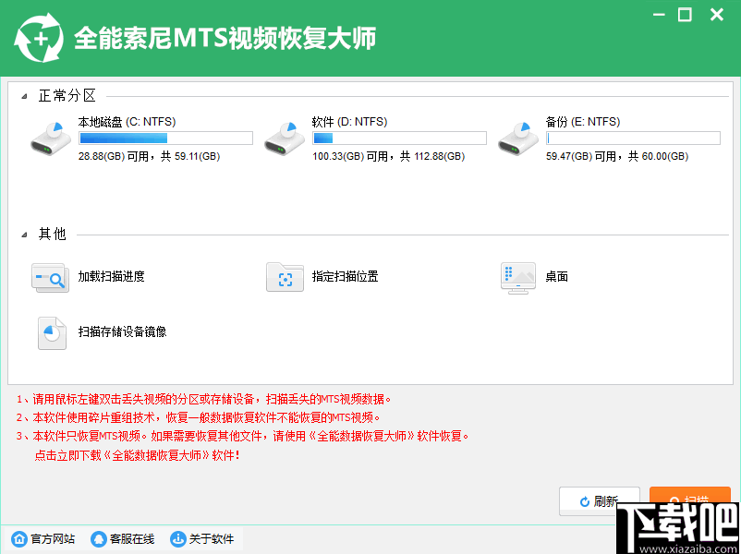Click the 其他 heading text

[x=52, y=235]
